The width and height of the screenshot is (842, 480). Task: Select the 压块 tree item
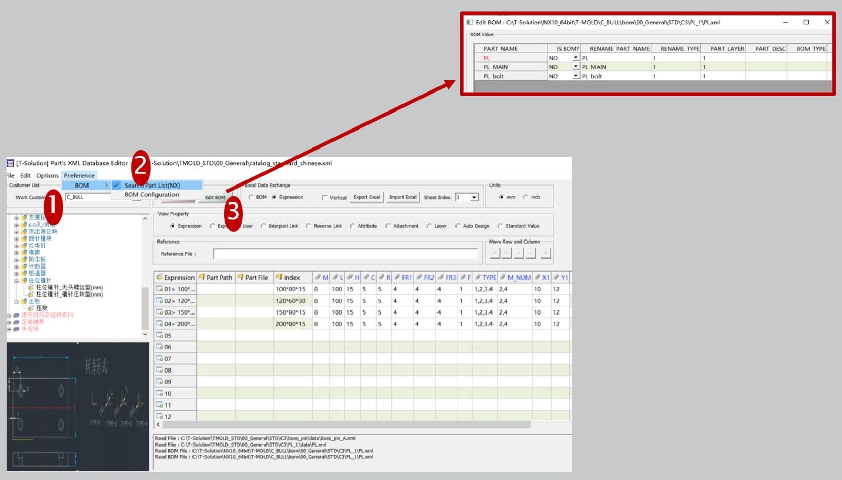tap(42, 308)
